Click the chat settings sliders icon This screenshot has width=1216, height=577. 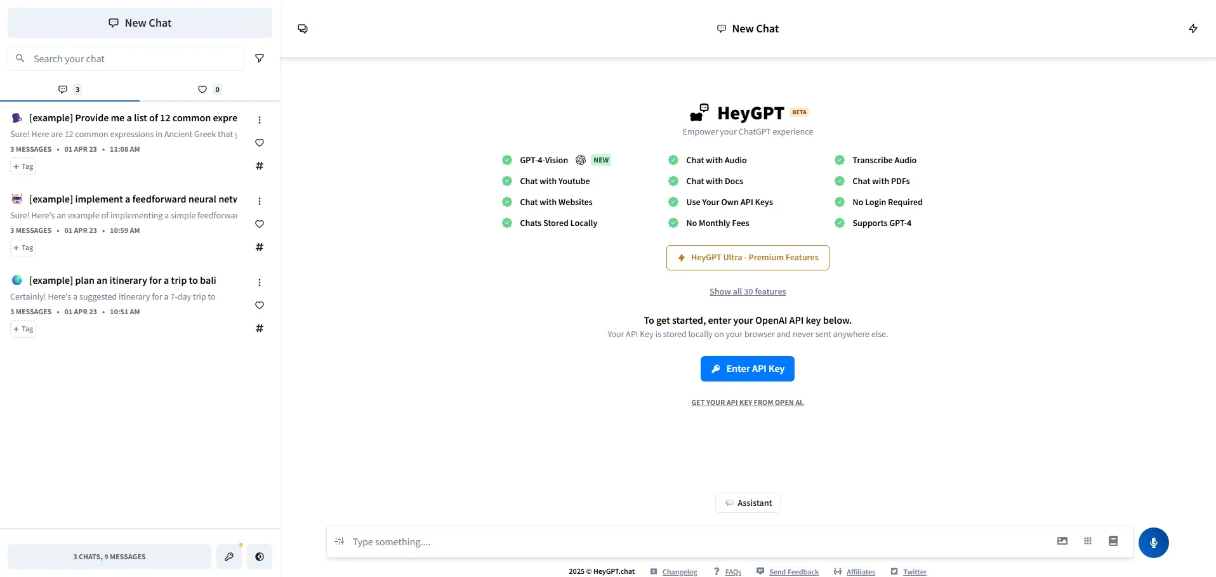click(x=339, y=541)
